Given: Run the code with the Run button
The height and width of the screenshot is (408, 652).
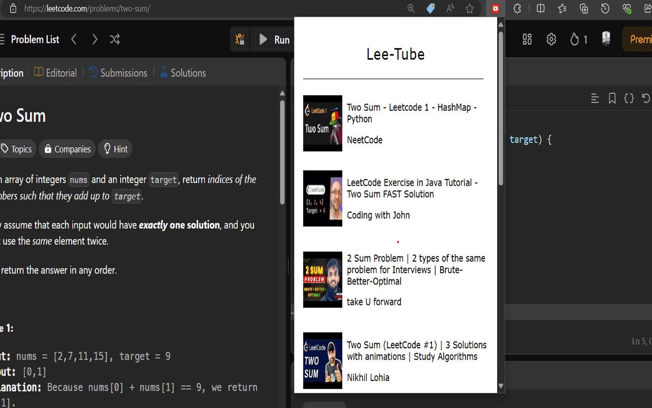Looking at the screenshot, I should tap(274, 39).
